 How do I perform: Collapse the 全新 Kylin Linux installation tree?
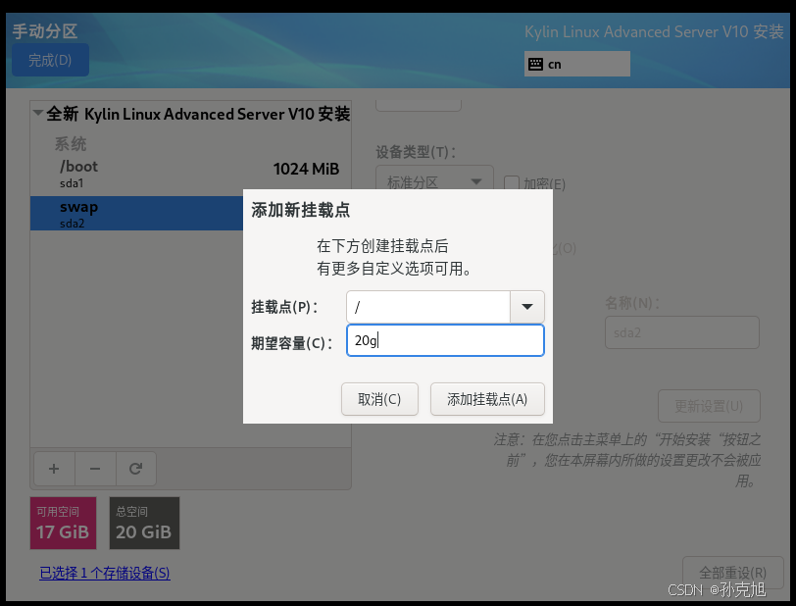click(37, 113)
